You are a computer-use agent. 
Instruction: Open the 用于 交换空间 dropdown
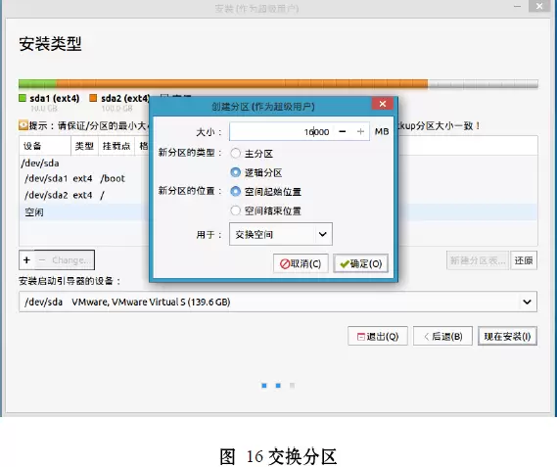pos(281,234)
